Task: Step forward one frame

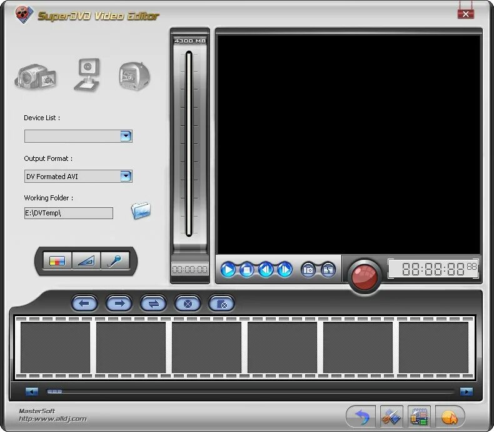Action: 285,270
